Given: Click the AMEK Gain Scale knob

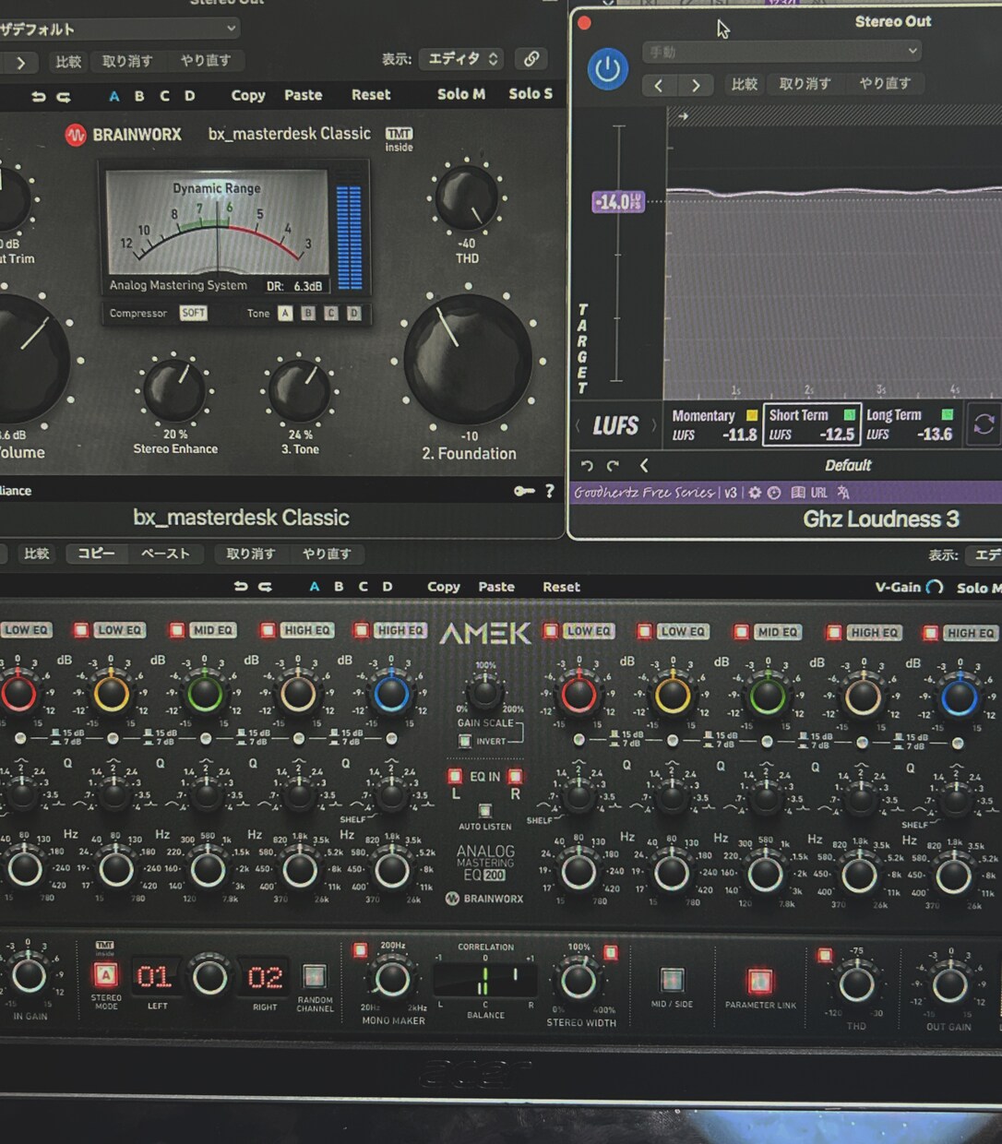Looking at the screenshot, I should pos(484,693).
